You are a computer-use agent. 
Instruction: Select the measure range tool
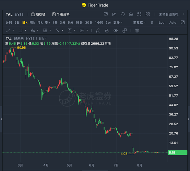point(70,31)
